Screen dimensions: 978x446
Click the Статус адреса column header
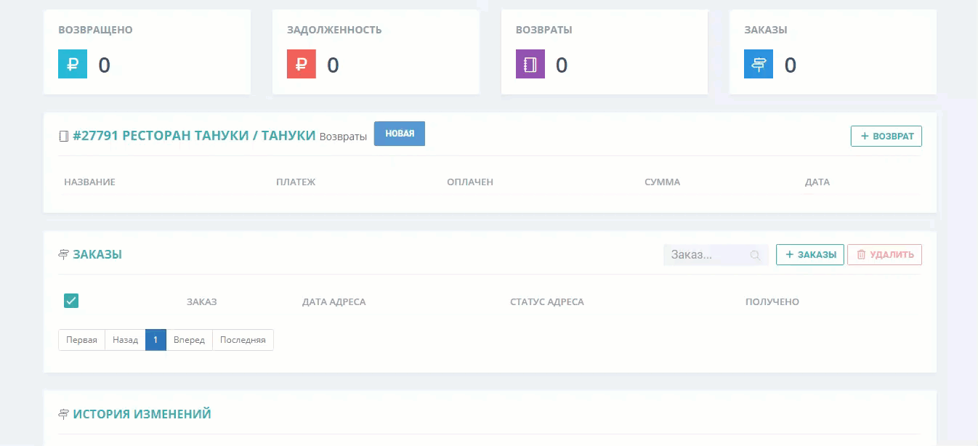[x=547, y=301]
